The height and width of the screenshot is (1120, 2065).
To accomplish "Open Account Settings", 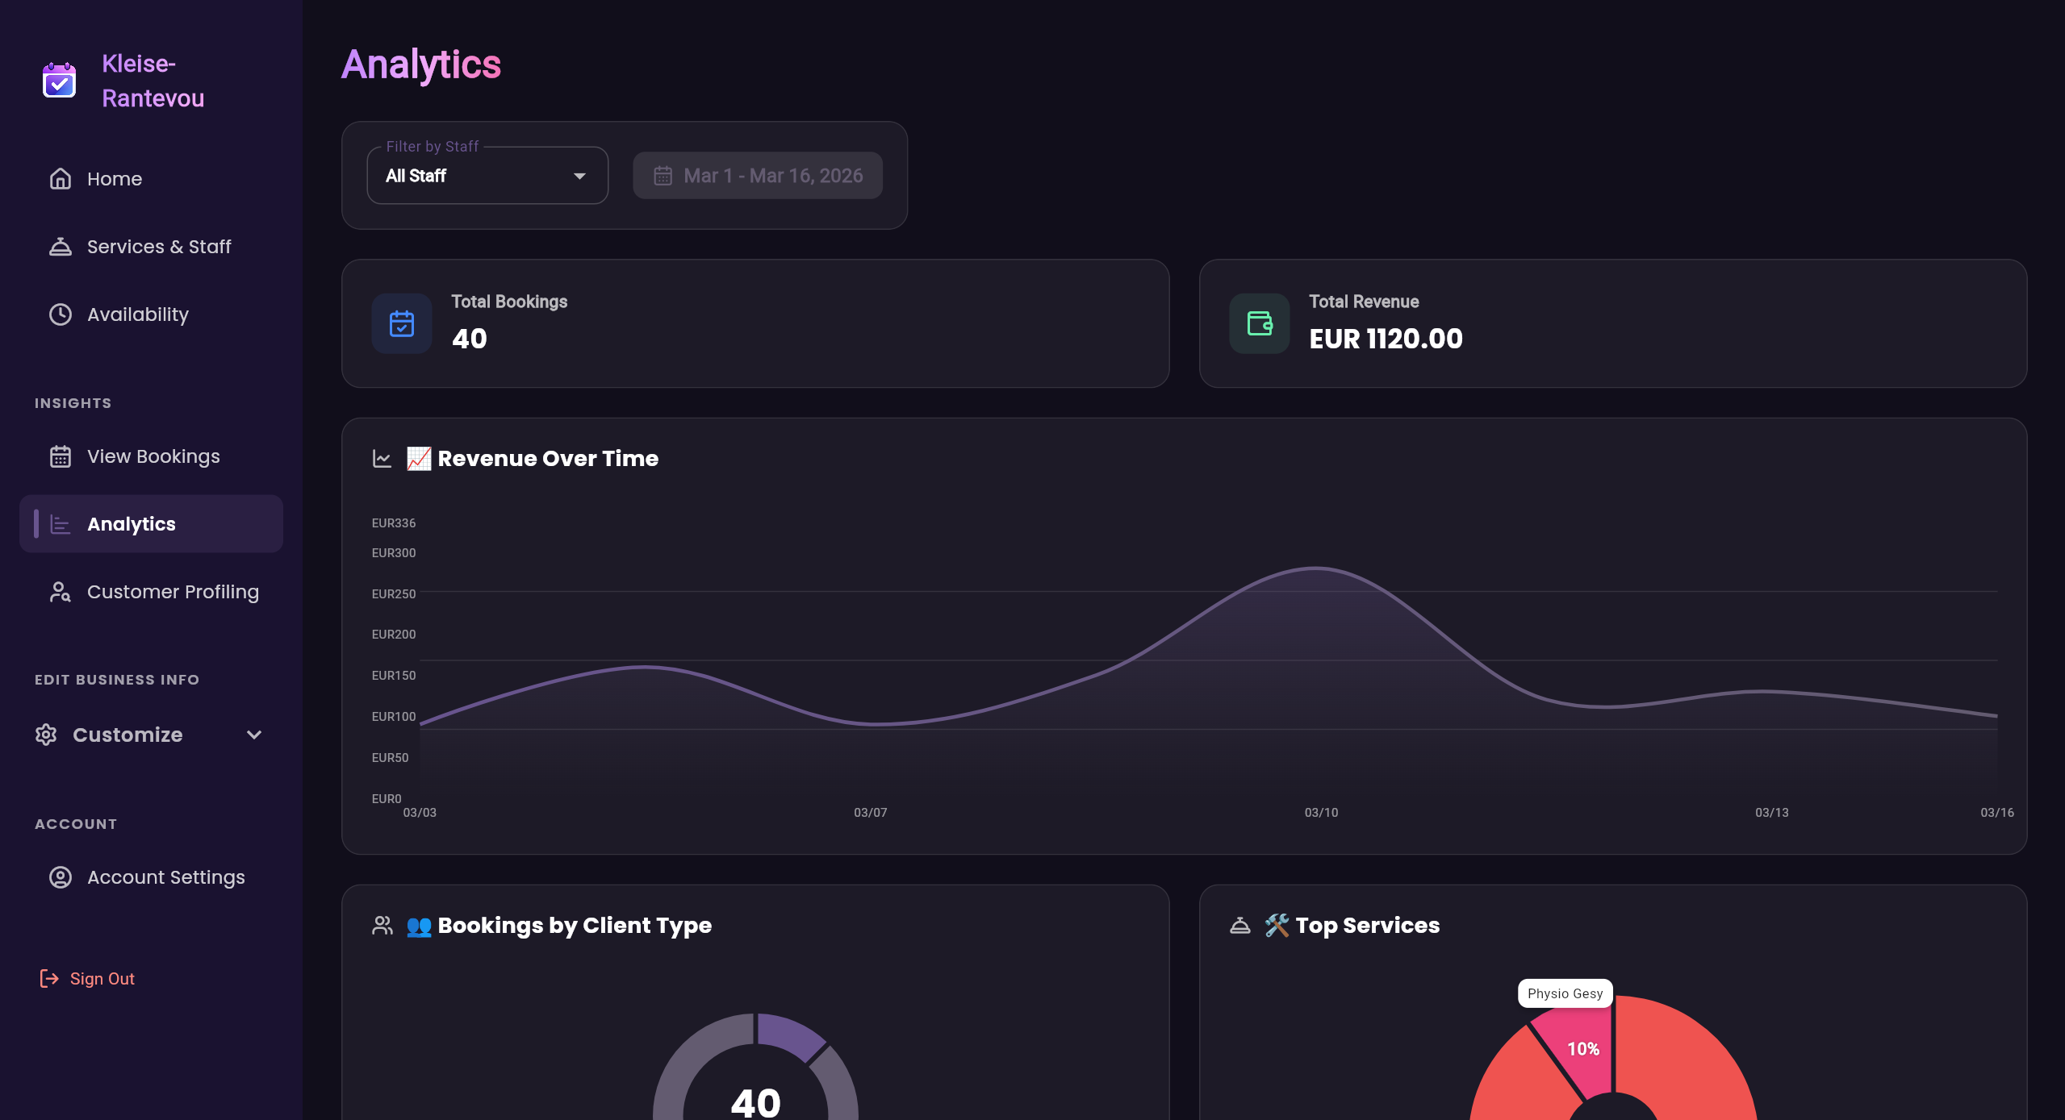I will (x=151, y=877).
